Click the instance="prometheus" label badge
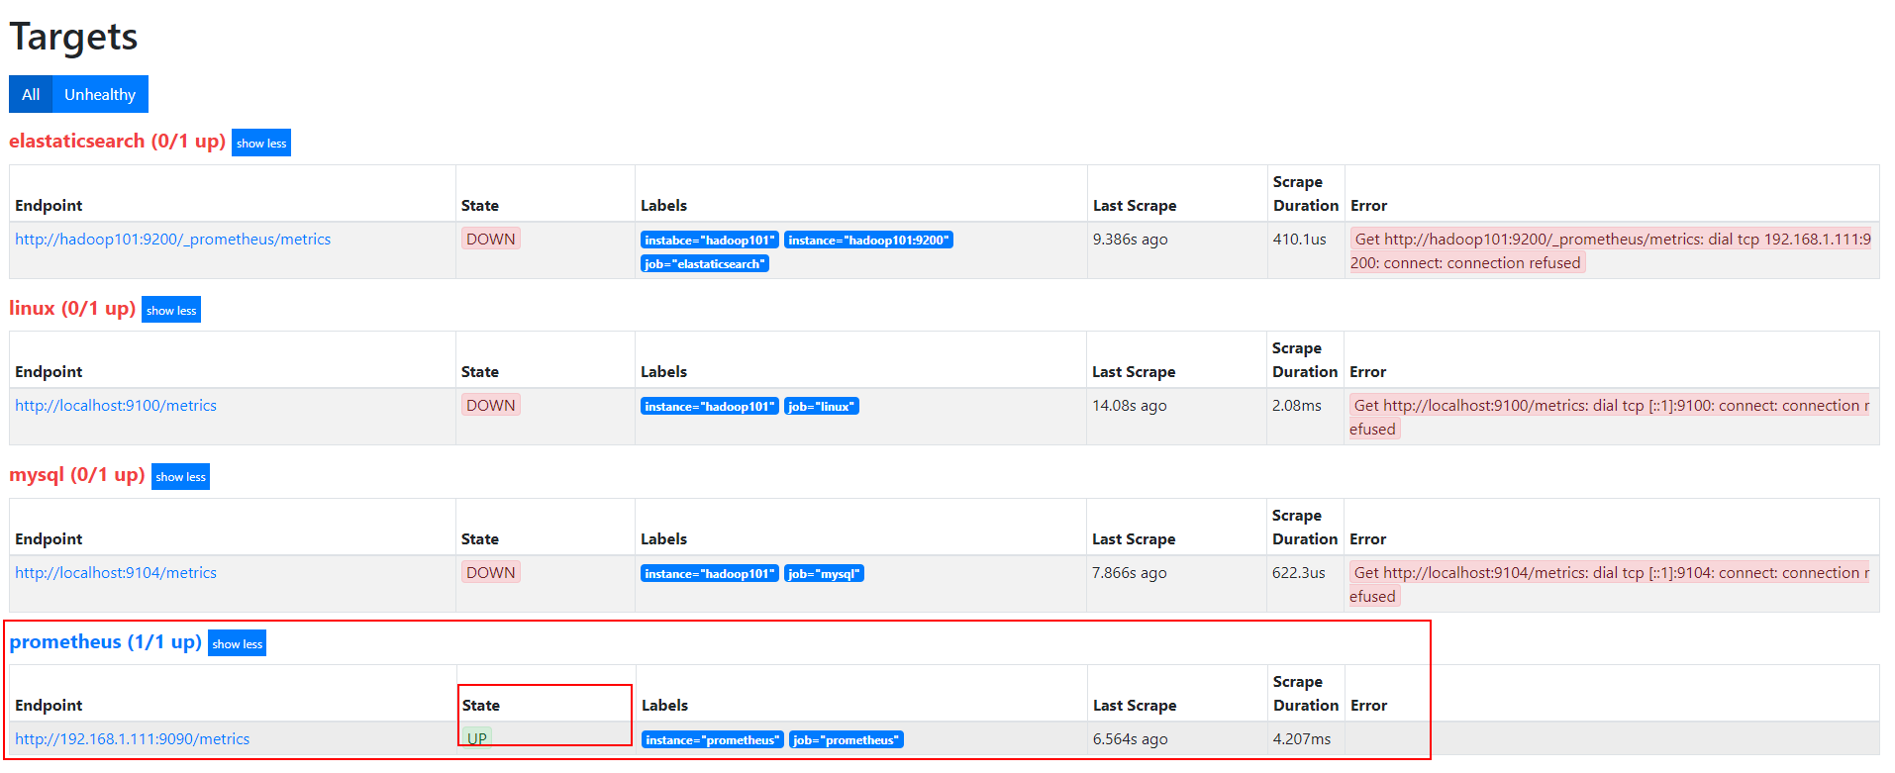 [713, 740]
